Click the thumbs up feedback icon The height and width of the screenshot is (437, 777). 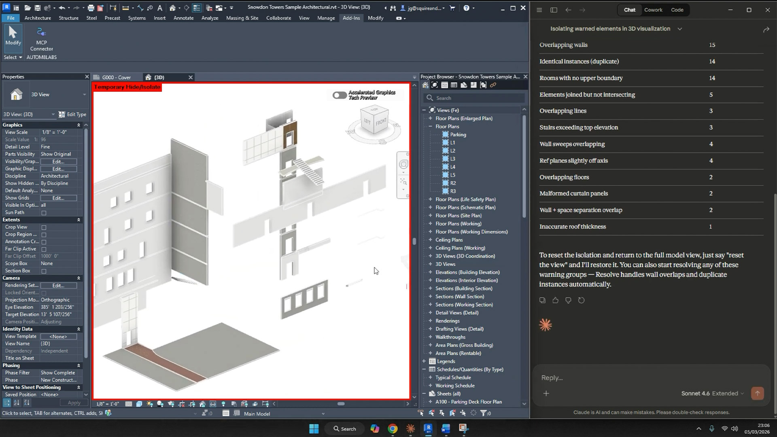(555, 300)
